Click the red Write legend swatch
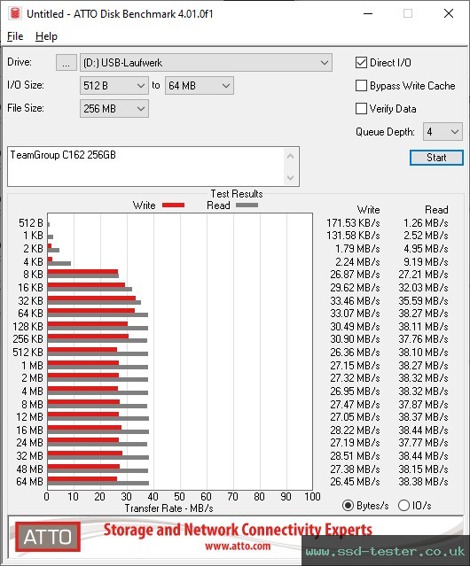Screen dimensions: 470x566 (x=174, y=205)
